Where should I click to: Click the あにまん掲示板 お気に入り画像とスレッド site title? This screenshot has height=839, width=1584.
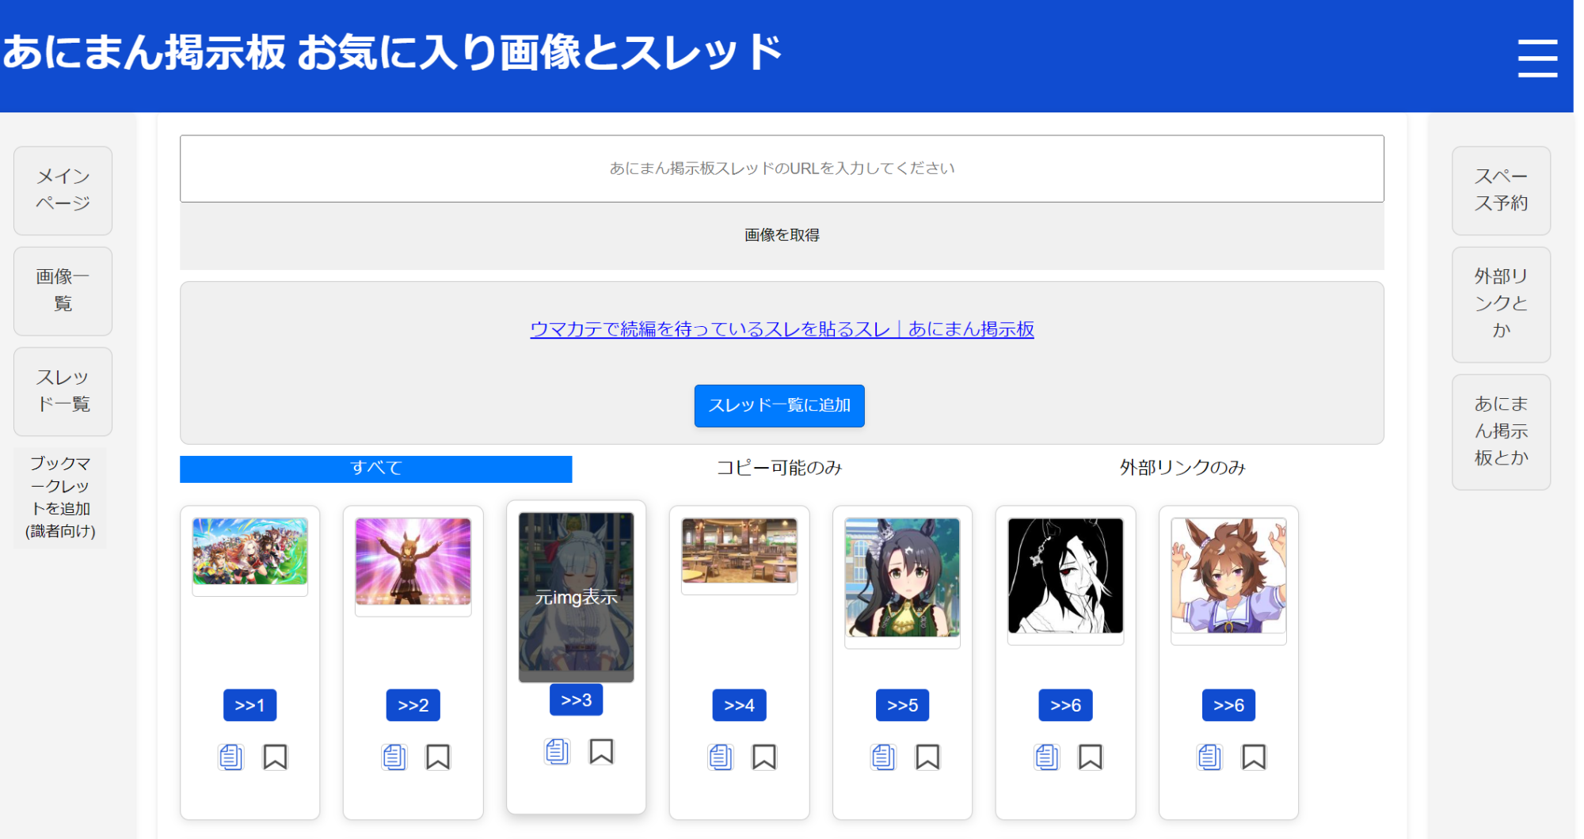coord(392,53)
